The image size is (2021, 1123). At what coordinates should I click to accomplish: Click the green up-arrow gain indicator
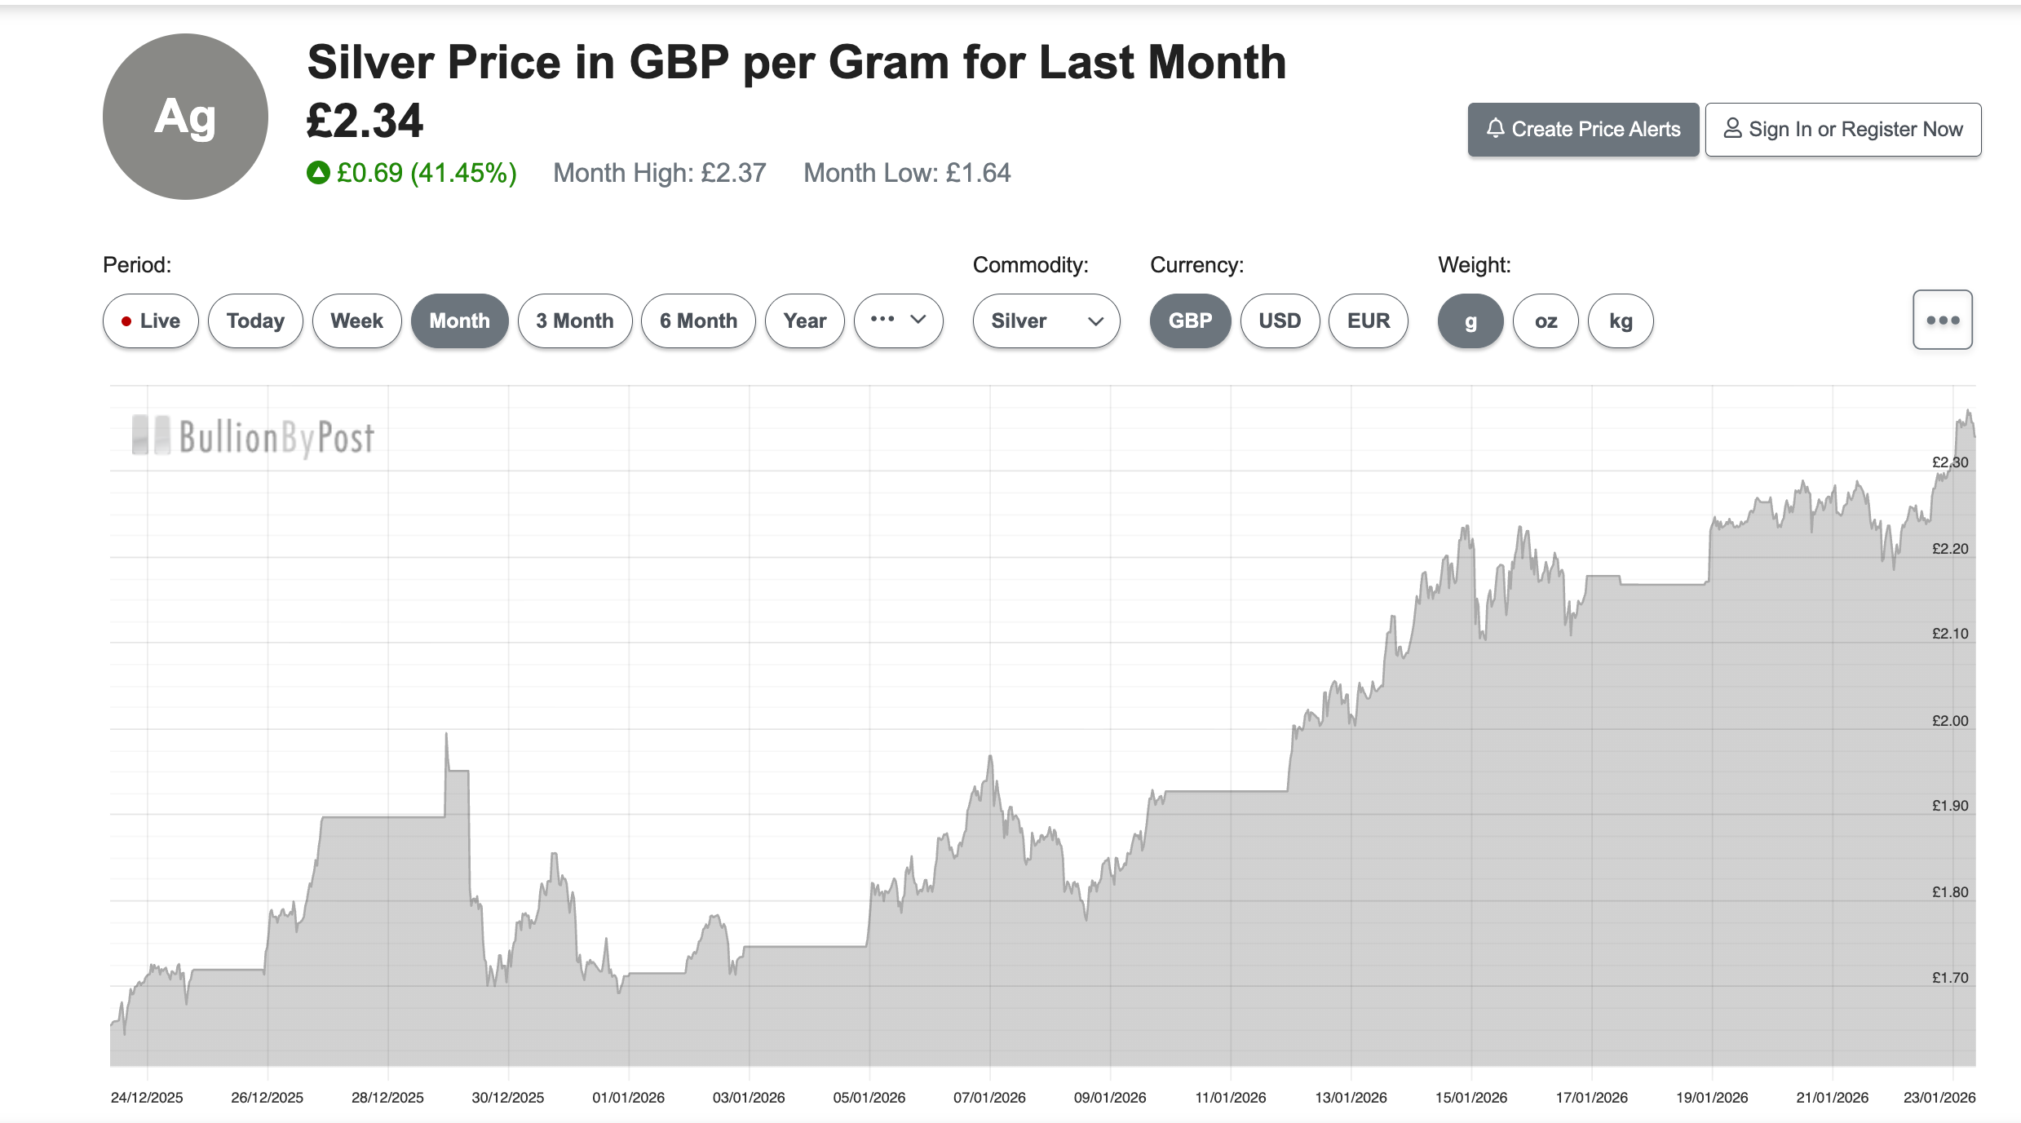[317, 173]
